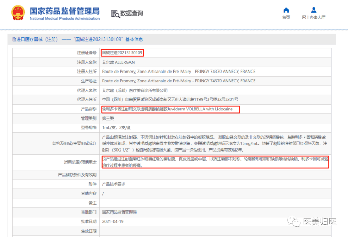Image resolution: width=348 pixels, height=237 pixels.
Task: Select the specification 1mL/支，2支/盒
Action: [x=117, y=128]
